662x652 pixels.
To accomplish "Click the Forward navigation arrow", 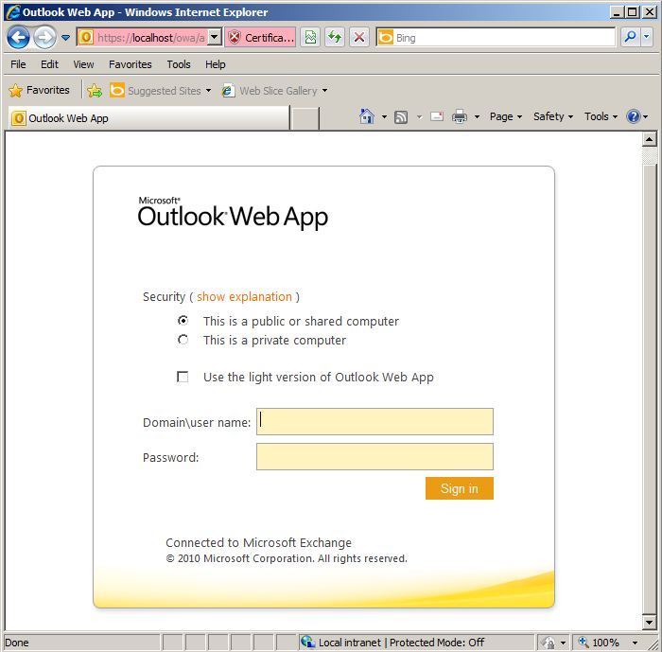I will click(44, 37).
